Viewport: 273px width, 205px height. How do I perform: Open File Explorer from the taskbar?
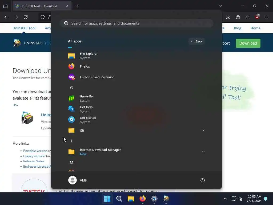[x=131, y=199]
